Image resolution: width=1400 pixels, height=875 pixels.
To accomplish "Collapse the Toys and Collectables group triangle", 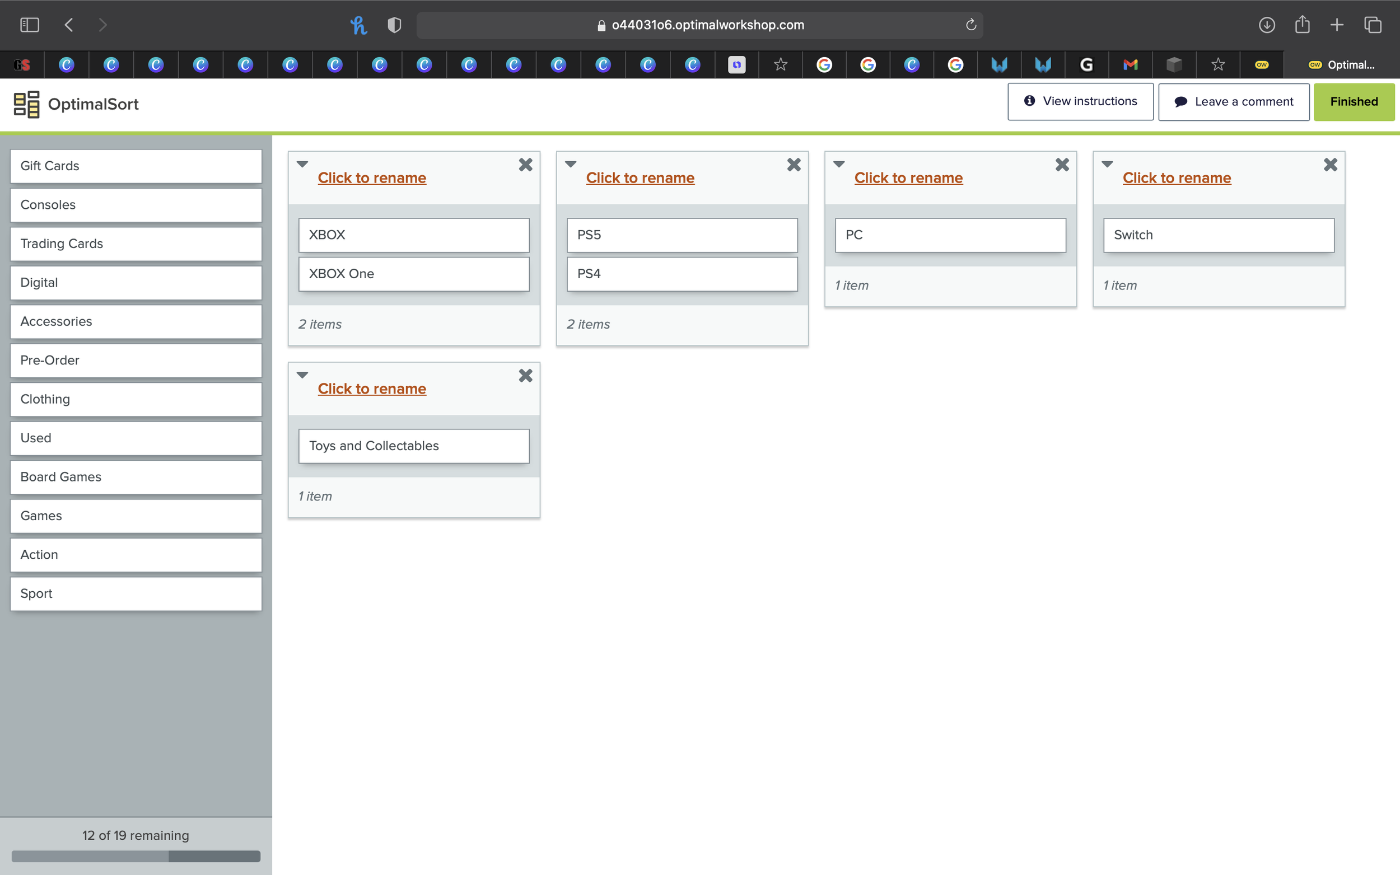I will pyautogui.click(x=302, y=375).
